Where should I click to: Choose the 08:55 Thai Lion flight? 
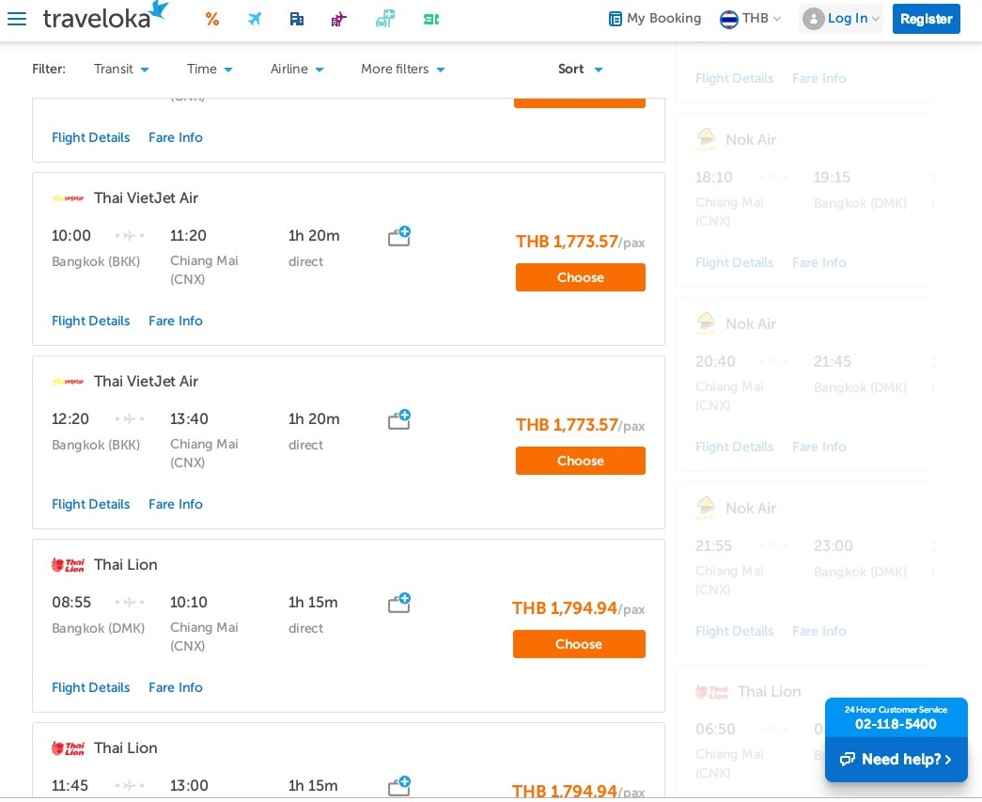579,644
